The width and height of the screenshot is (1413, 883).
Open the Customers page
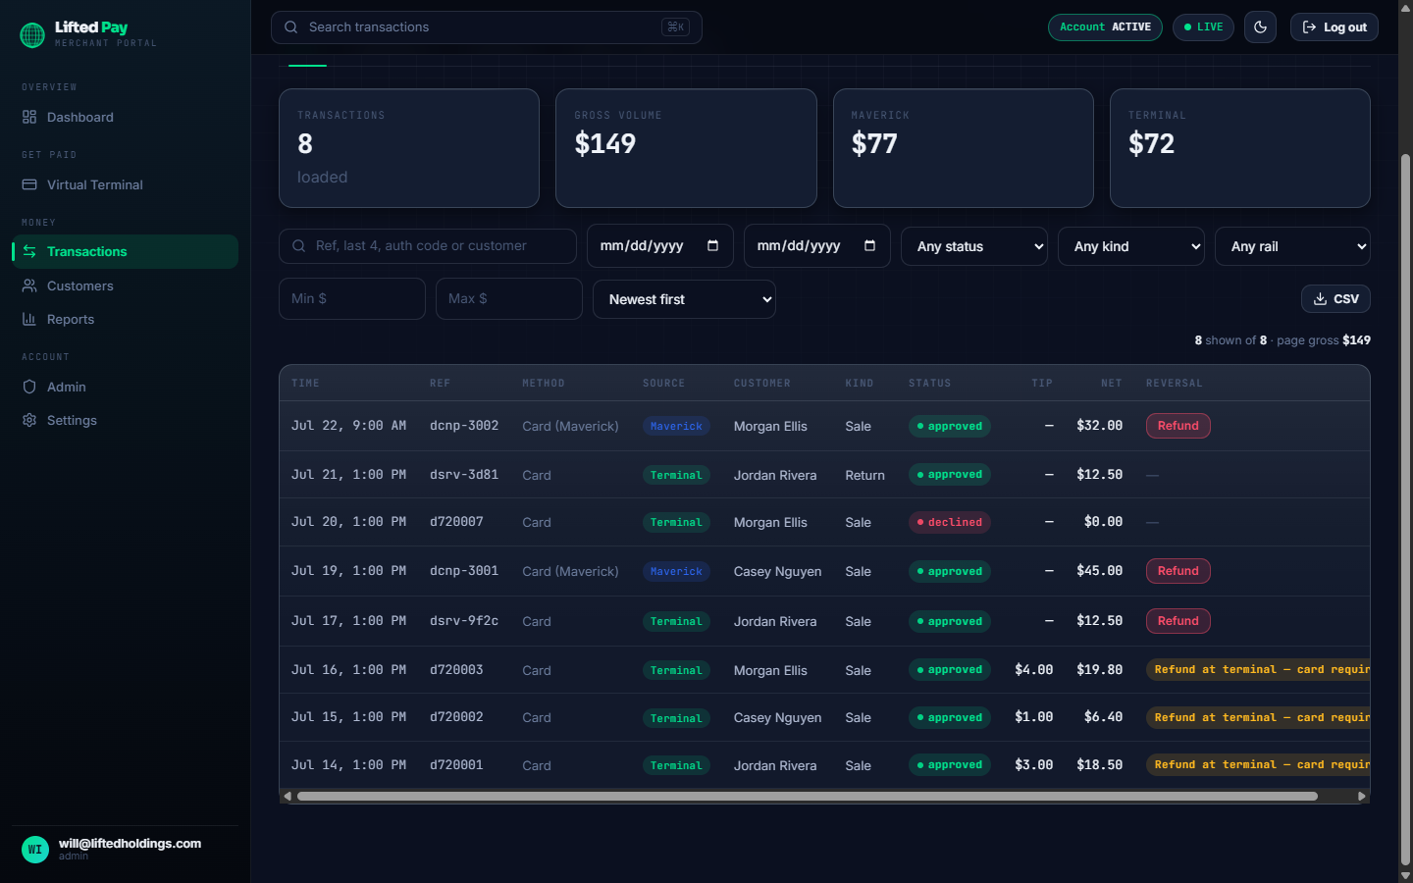point(125,286)
